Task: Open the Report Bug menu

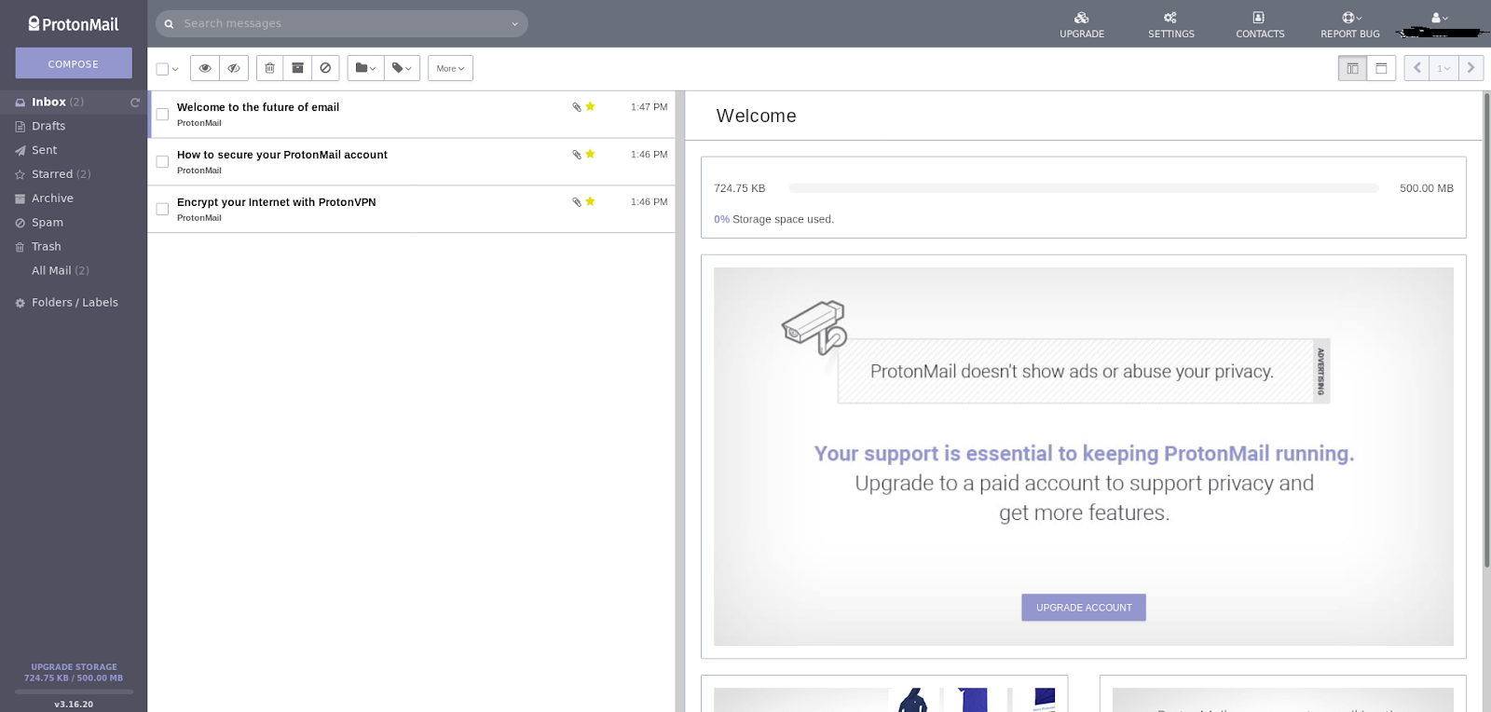Action: click(1350, 24)
